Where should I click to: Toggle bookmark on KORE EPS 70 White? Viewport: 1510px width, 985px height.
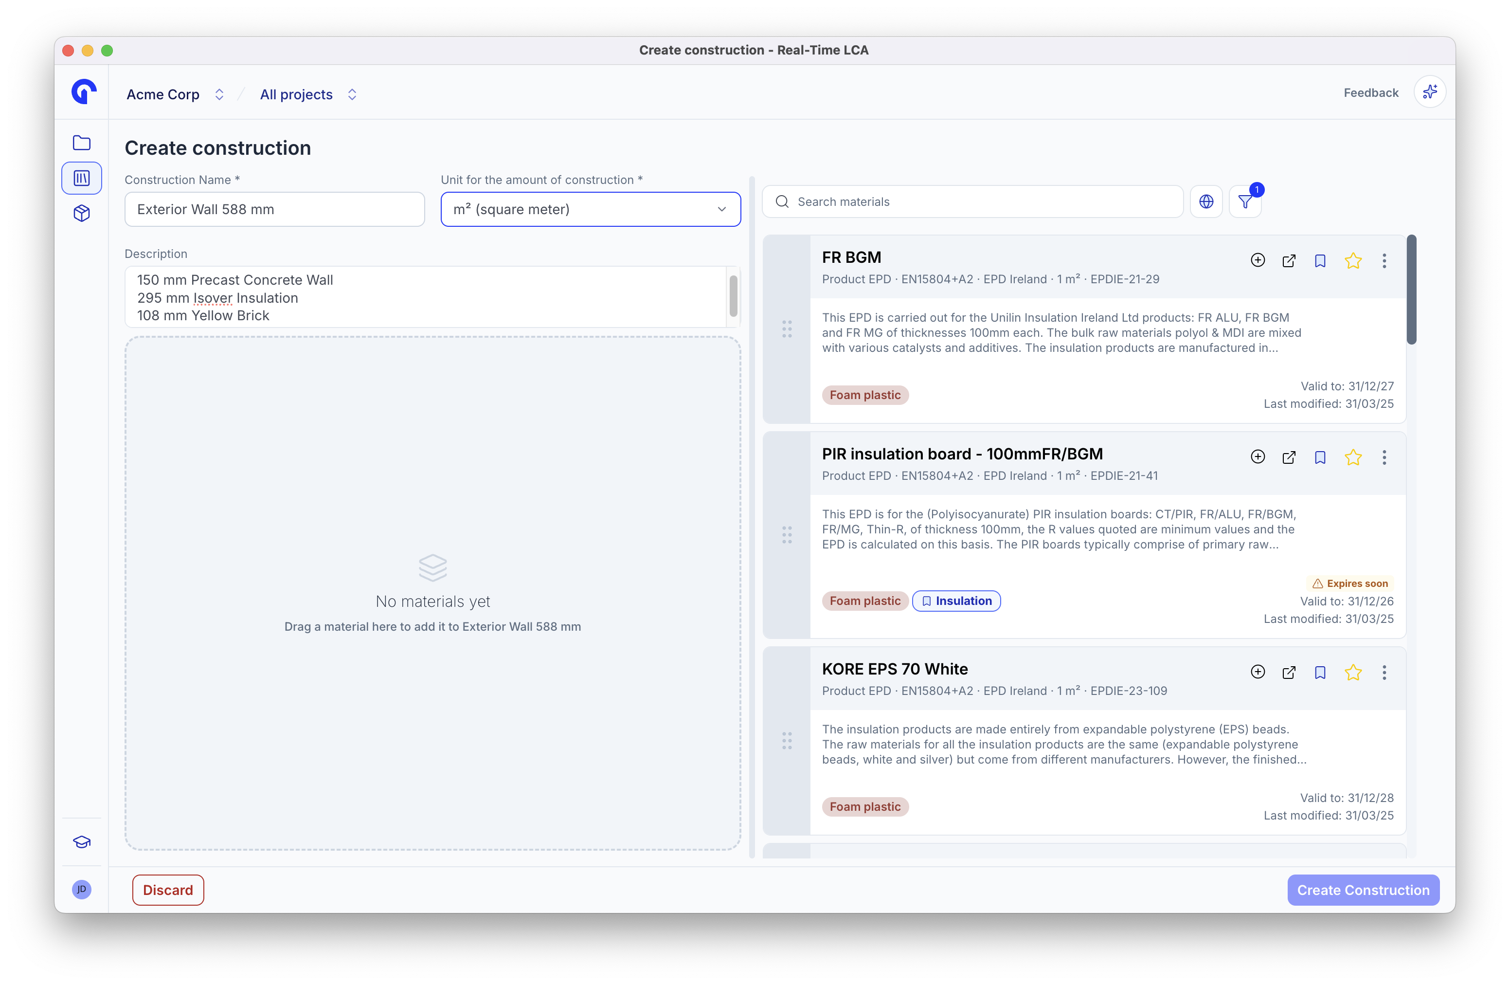pyautogui.click(x=1320, y=672)
